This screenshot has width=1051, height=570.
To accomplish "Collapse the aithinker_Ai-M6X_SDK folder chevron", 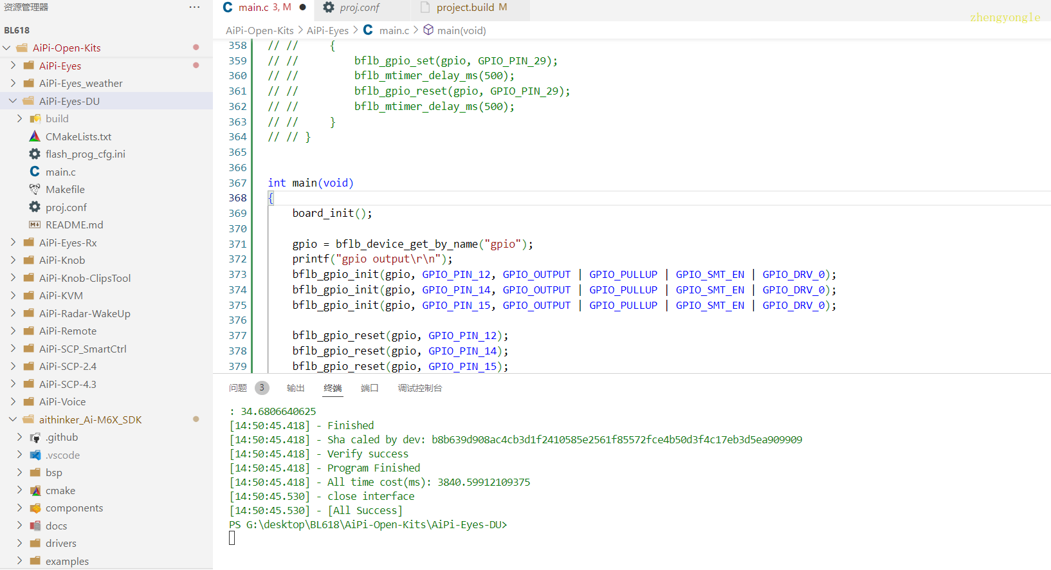I will coord(13,419).
